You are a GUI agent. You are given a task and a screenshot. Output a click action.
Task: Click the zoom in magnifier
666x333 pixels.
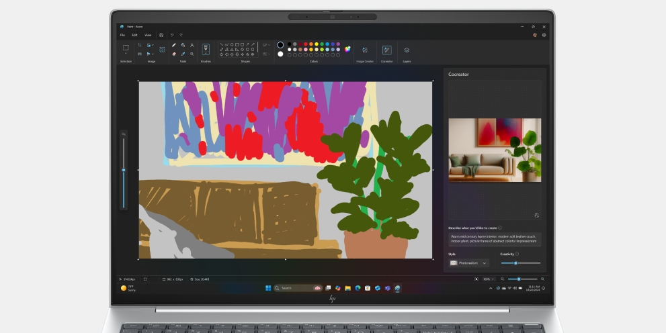(x=542, y=279)
